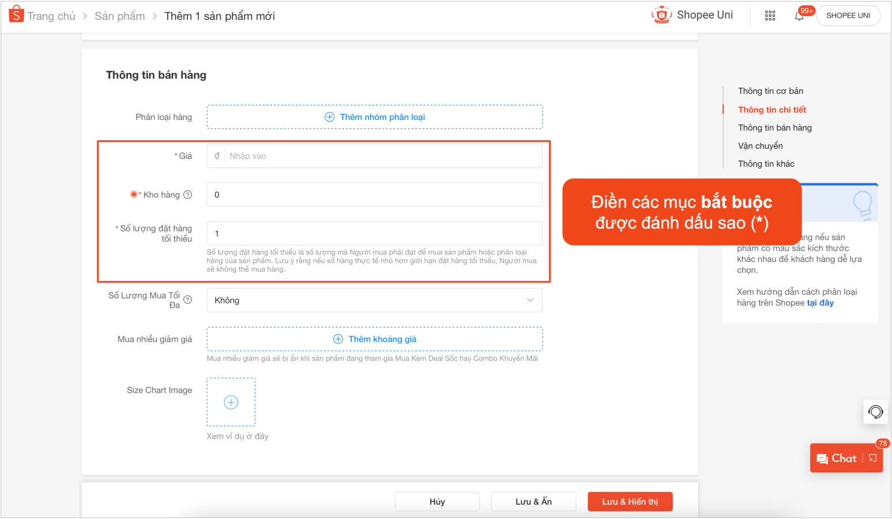Screen dimensions: 892x519
Task: Go to Thông tin cơ bản section
Action: (770, 91)
